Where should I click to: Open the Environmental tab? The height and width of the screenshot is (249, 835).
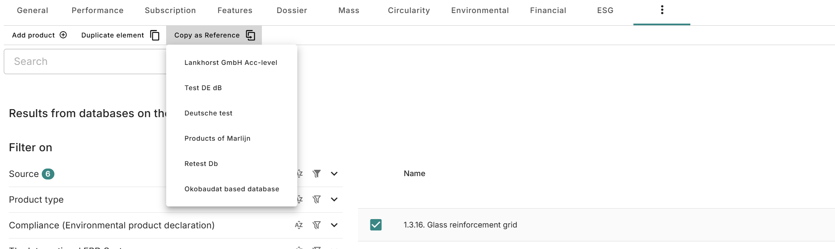click(x=480, y=11)
